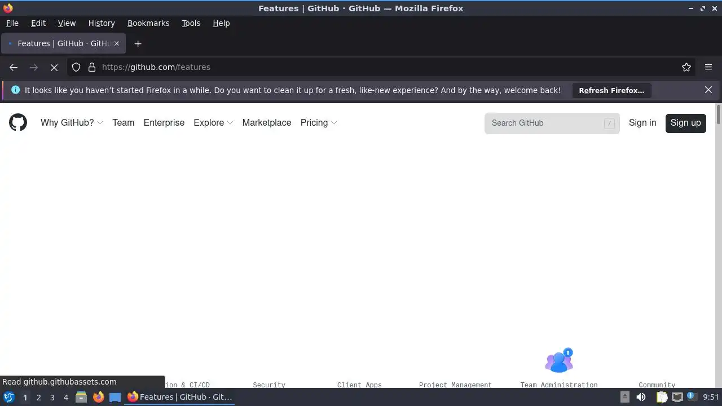Open the Enterprise navigation link

pos(164,122)
